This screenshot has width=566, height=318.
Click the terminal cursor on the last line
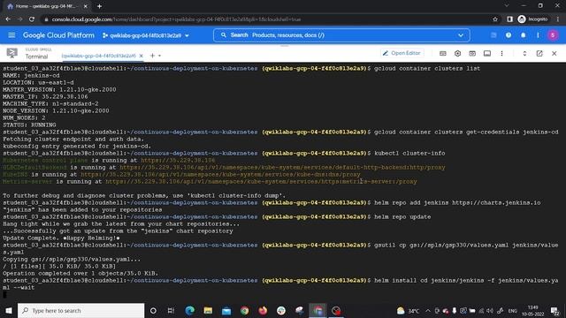(4, 294)
